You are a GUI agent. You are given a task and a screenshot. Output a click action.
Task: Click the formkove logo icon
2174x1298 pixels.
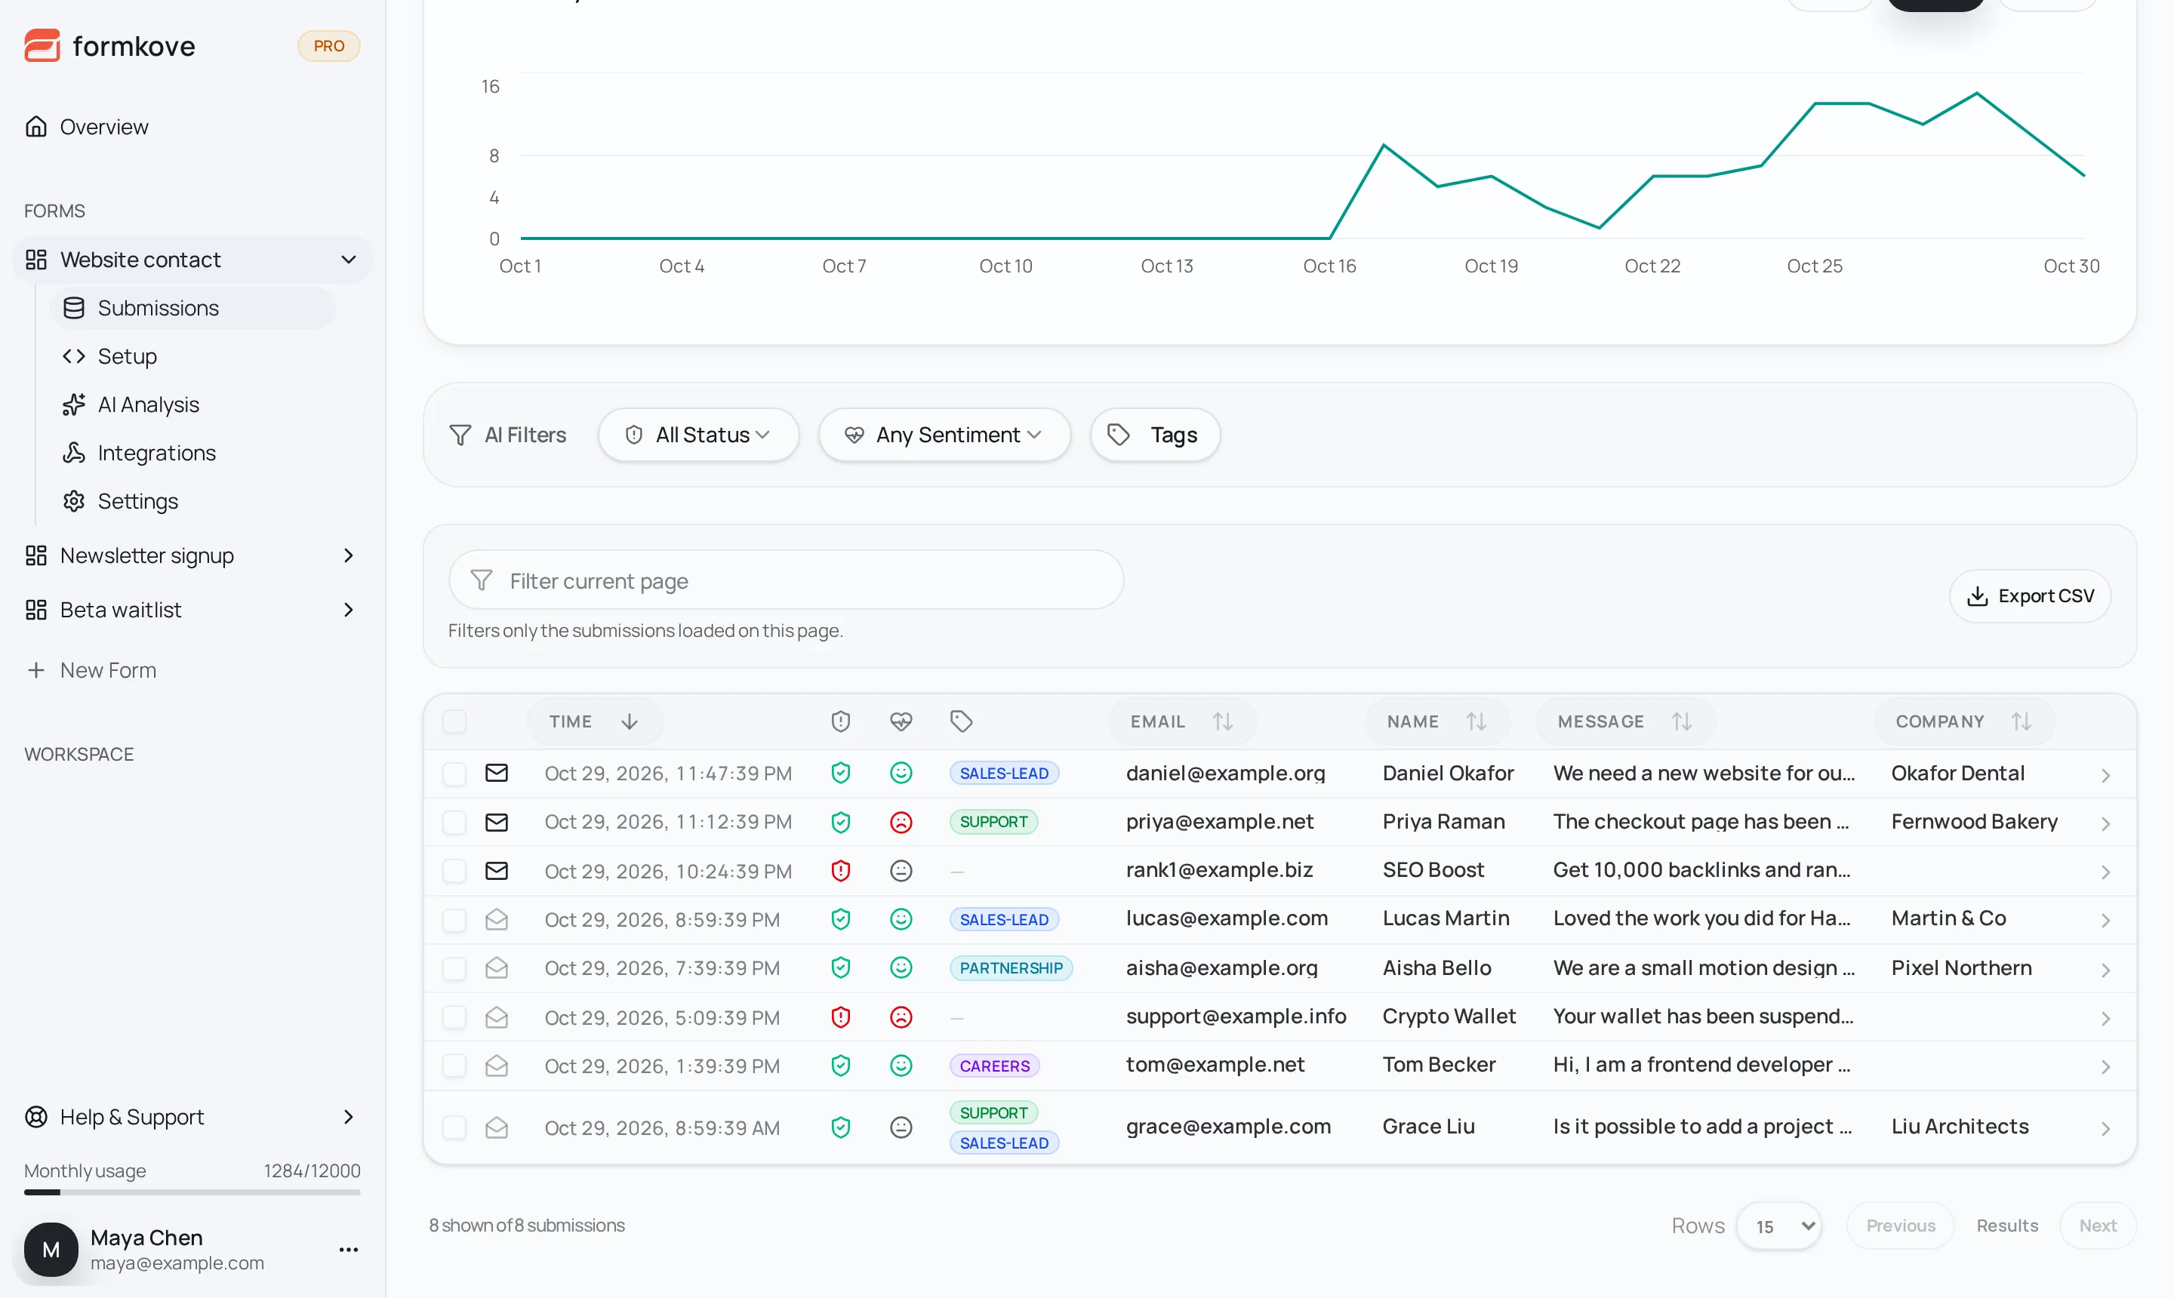[42, 45]
